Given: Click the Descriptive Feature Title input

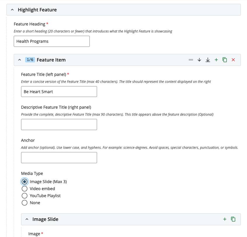Looking at the screenshot, I should pos(59,124).
